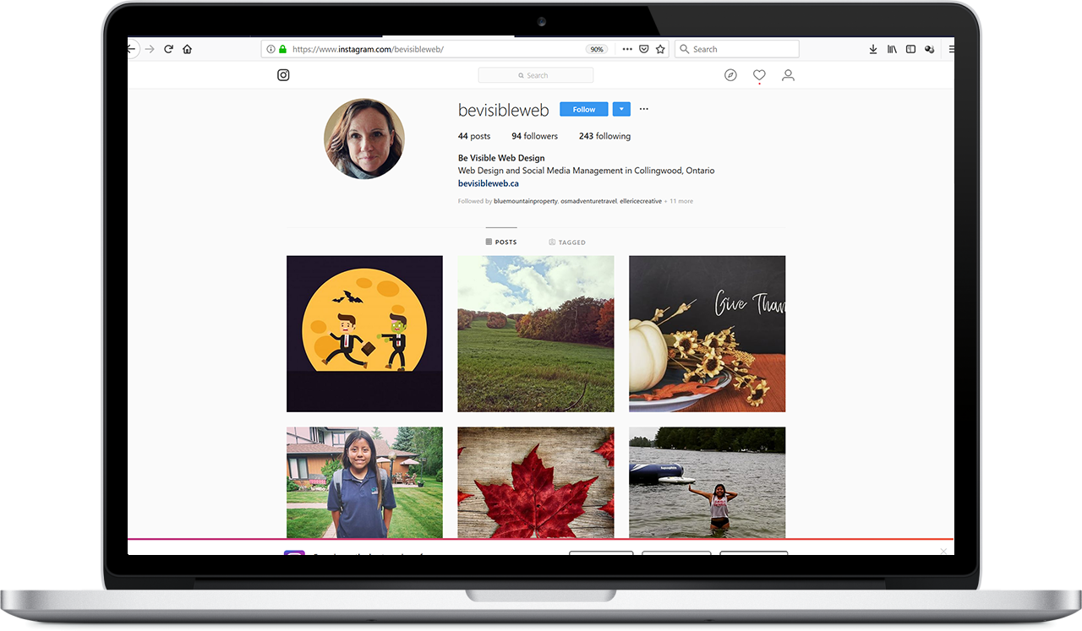Follow the bevisibleweb account
The height and width of the screenshot is (631, 1082).
583,109
